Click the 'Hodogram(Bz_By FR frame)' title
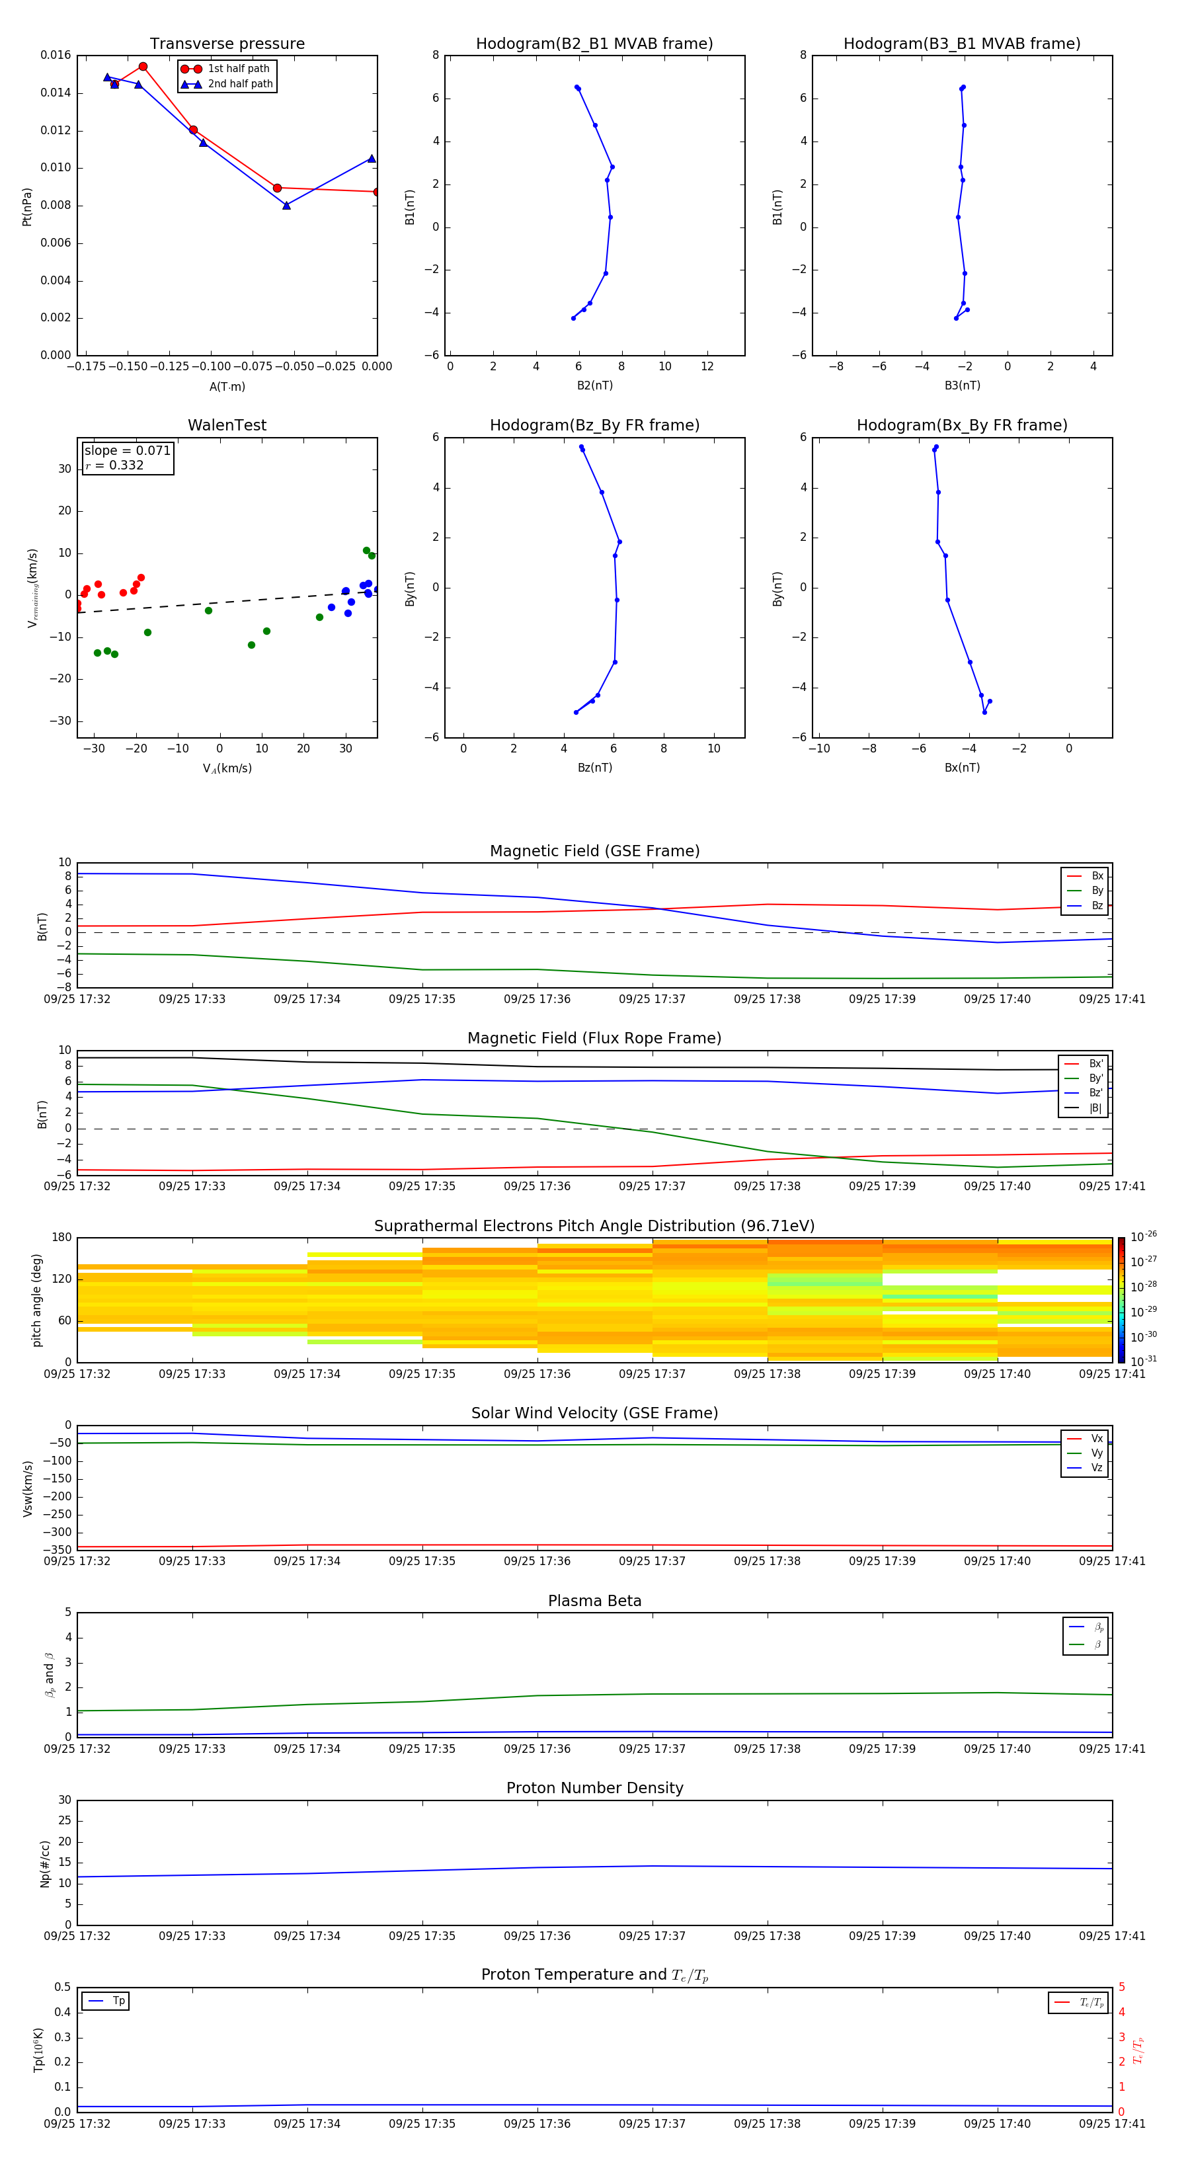The width and height of the screenshot is (1190, 2182). [594, 425]
